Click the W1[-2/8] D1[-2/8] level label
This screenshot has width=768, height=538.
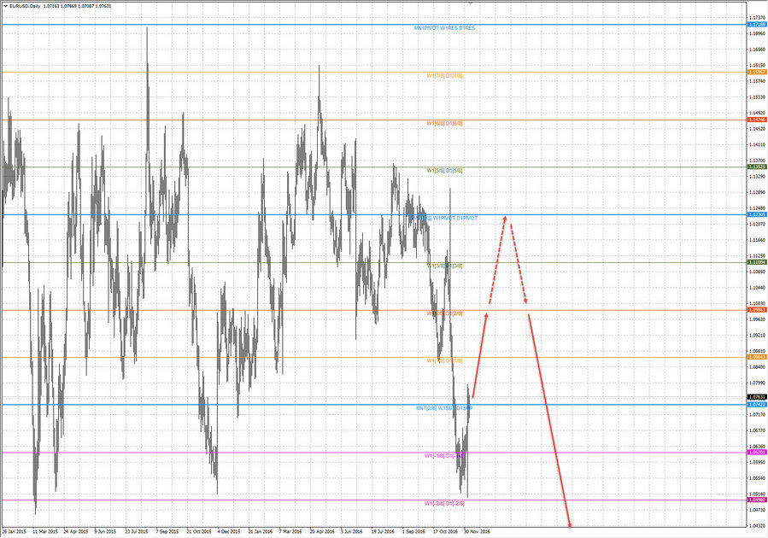(x=445, y=502)
